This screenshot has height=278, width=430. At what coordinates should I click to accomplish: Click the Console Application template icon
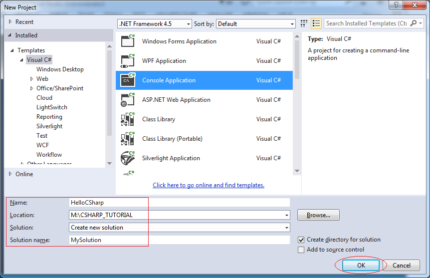coord(128,80)
